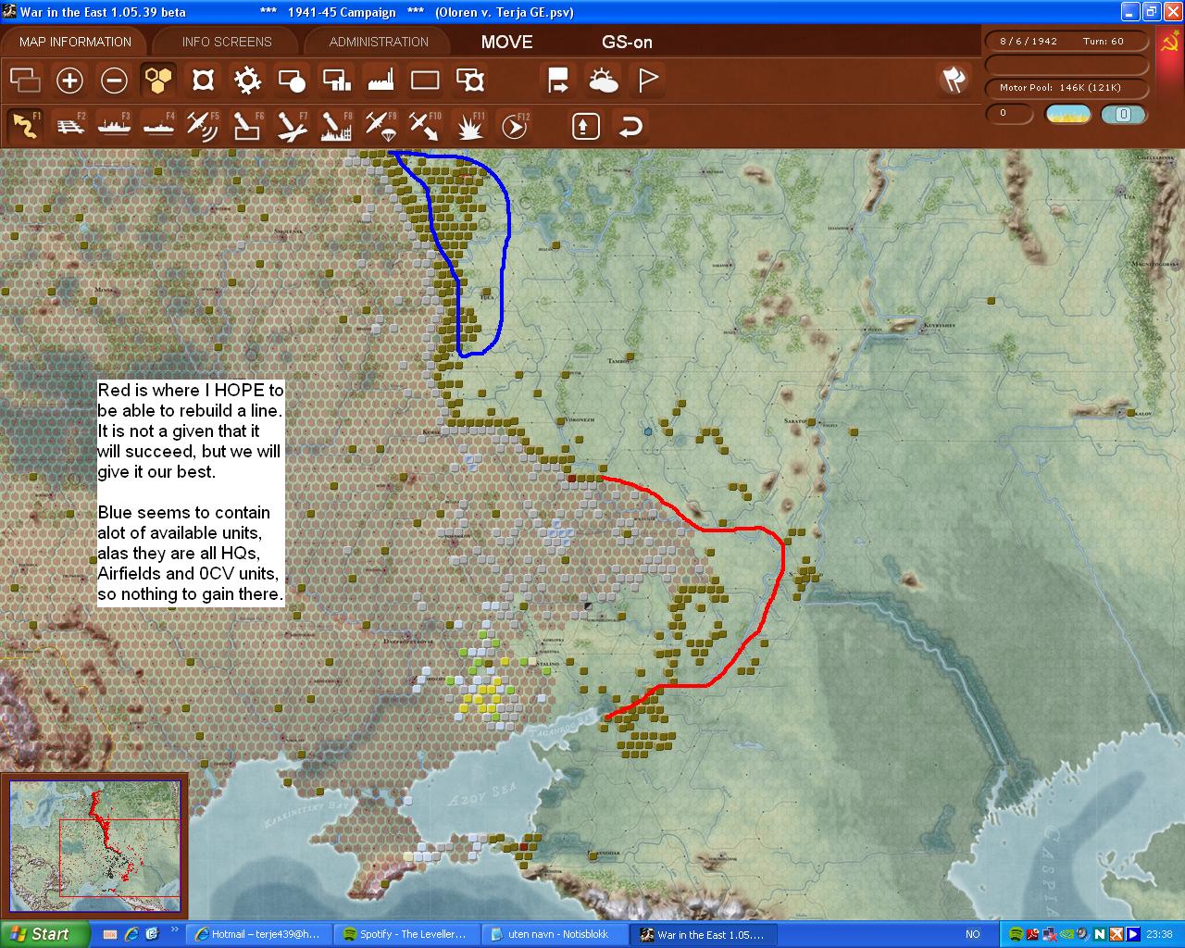
Task: Click the undo return-arrow icon
Action: click(x=630, y=126)
